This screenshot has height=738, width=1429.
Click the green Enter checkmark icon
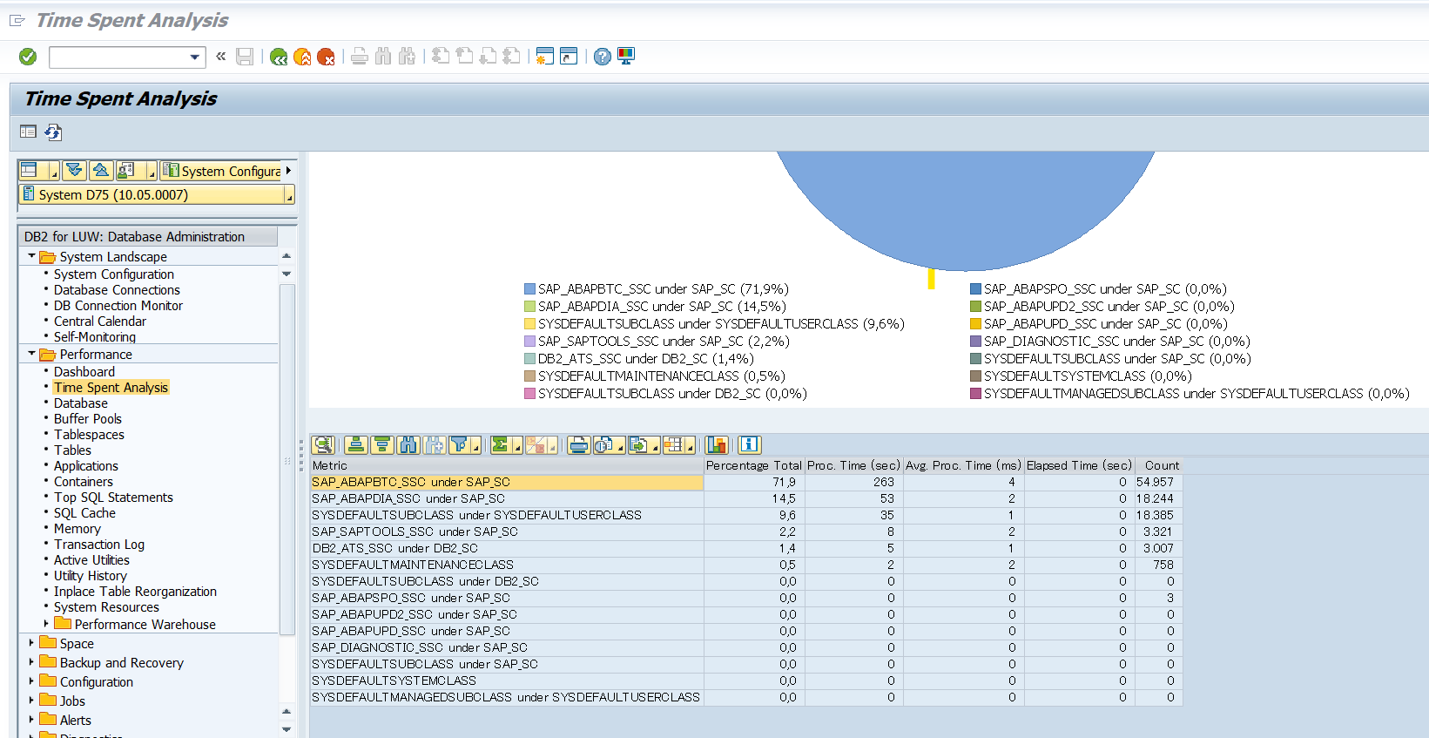point(28,57)
